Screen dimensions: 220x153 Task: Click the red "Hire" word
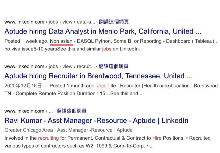(157, 138)
